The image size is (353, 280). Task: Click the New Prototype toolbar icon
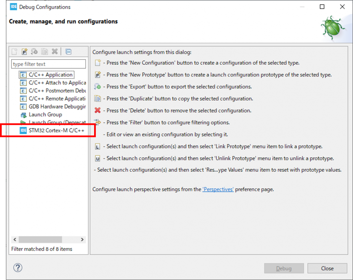coord(24,52)
